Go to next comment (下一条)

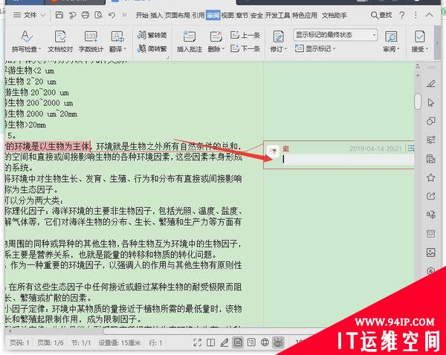tap(245, 48)
